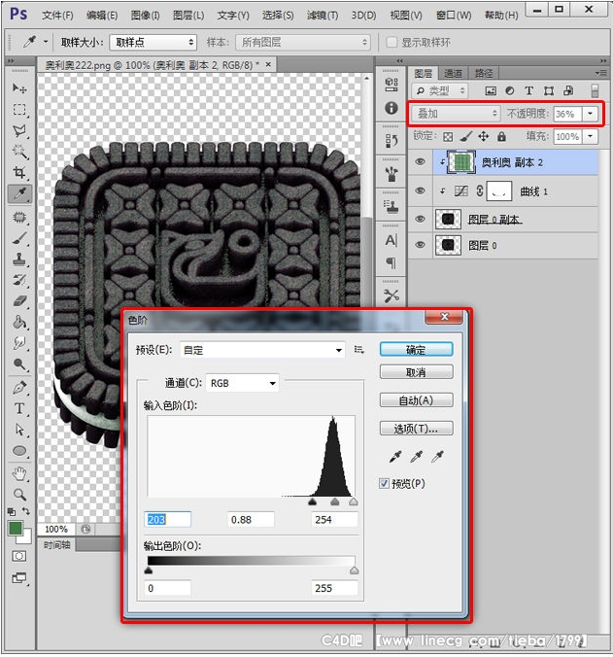
Task: Lock transparent pixels of the layer
Action: tap(448, 137)
